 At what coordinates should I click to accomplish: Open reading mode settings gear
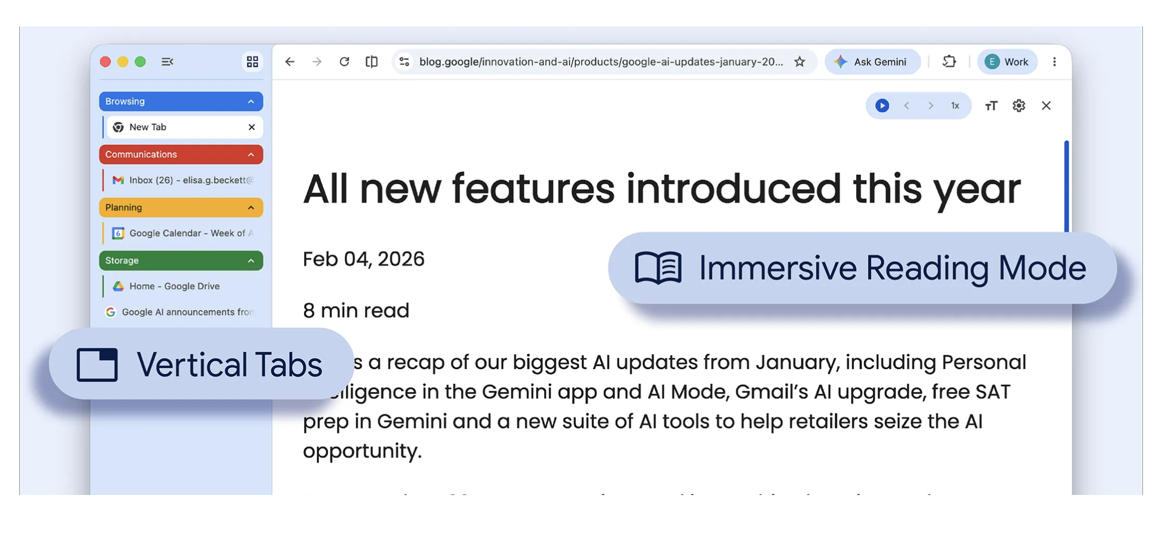coord(1018,106)
